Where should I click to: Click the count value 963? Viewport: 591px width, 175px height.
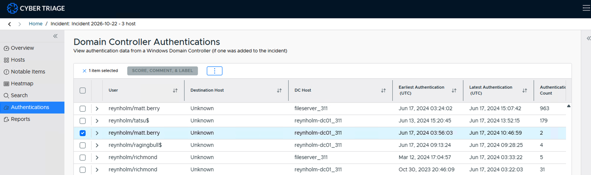[x=545, y=108]
